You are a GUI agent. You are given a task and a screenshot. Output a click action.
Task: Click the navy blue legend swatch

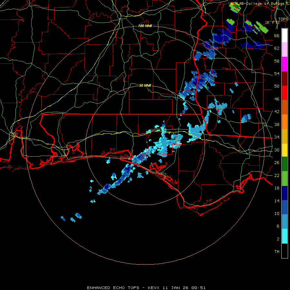(x=285, y=193)
